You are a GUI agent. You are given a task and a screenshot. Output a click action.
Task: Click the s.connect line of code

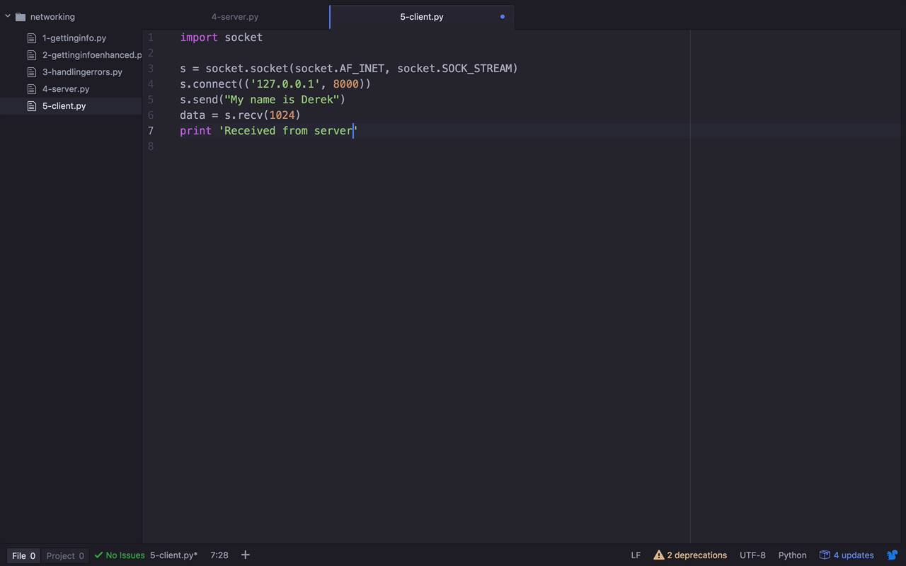click(x=275, y=84)
